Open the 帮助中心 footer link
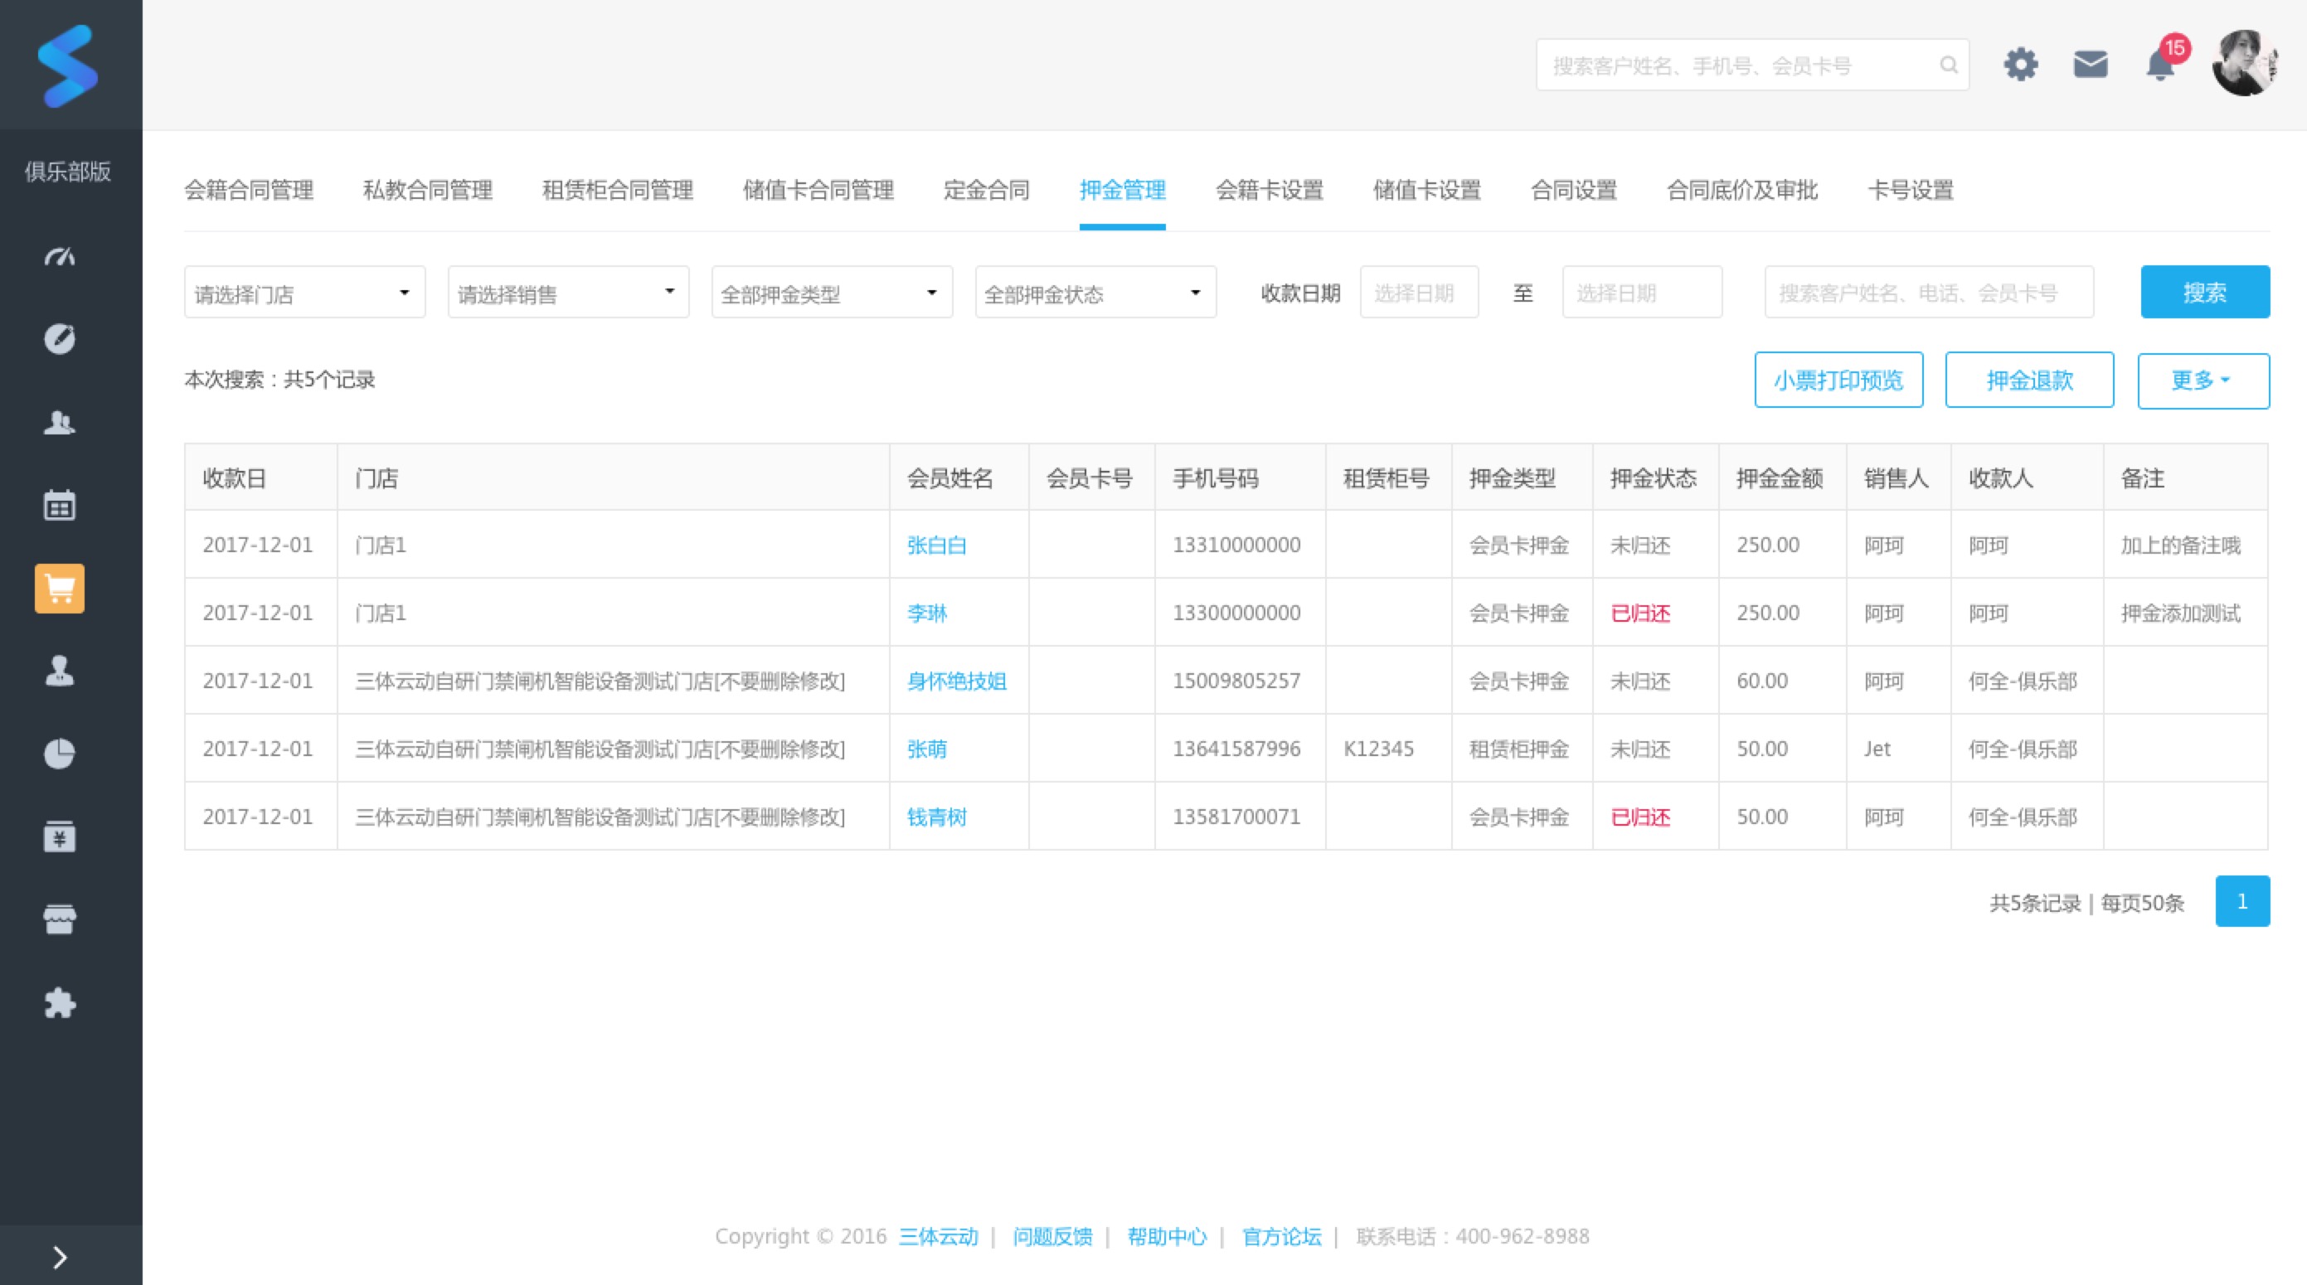The width and height of the screenshot is (2307, 1285). tap(1167, 1236)
